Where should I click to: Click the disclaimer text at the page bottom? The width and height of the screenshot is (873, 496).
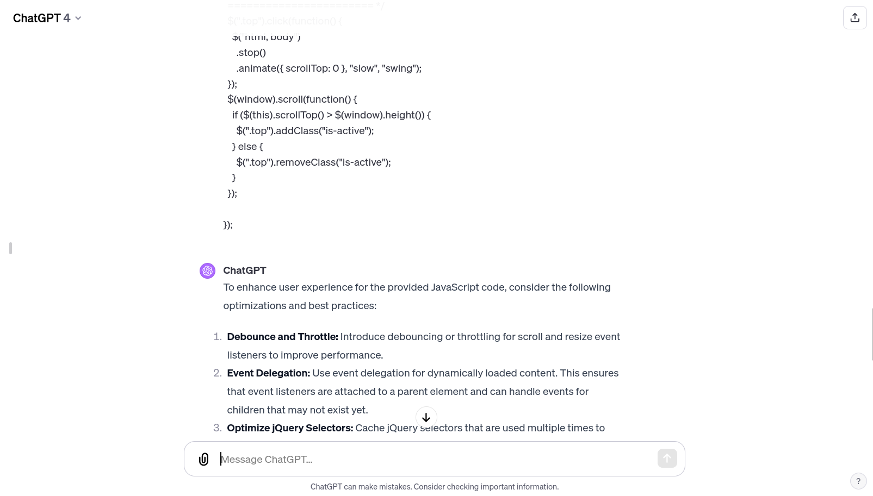tap(434, 487)
